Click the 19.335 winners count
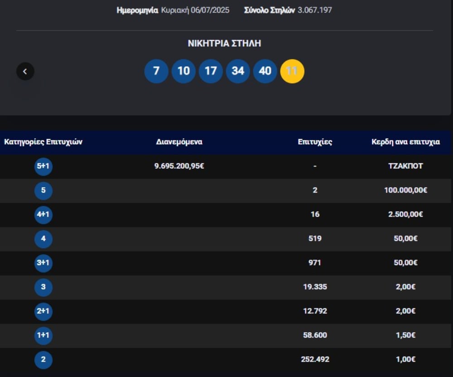The height and width of the screenshot is (377, 453). coord(315,287)
